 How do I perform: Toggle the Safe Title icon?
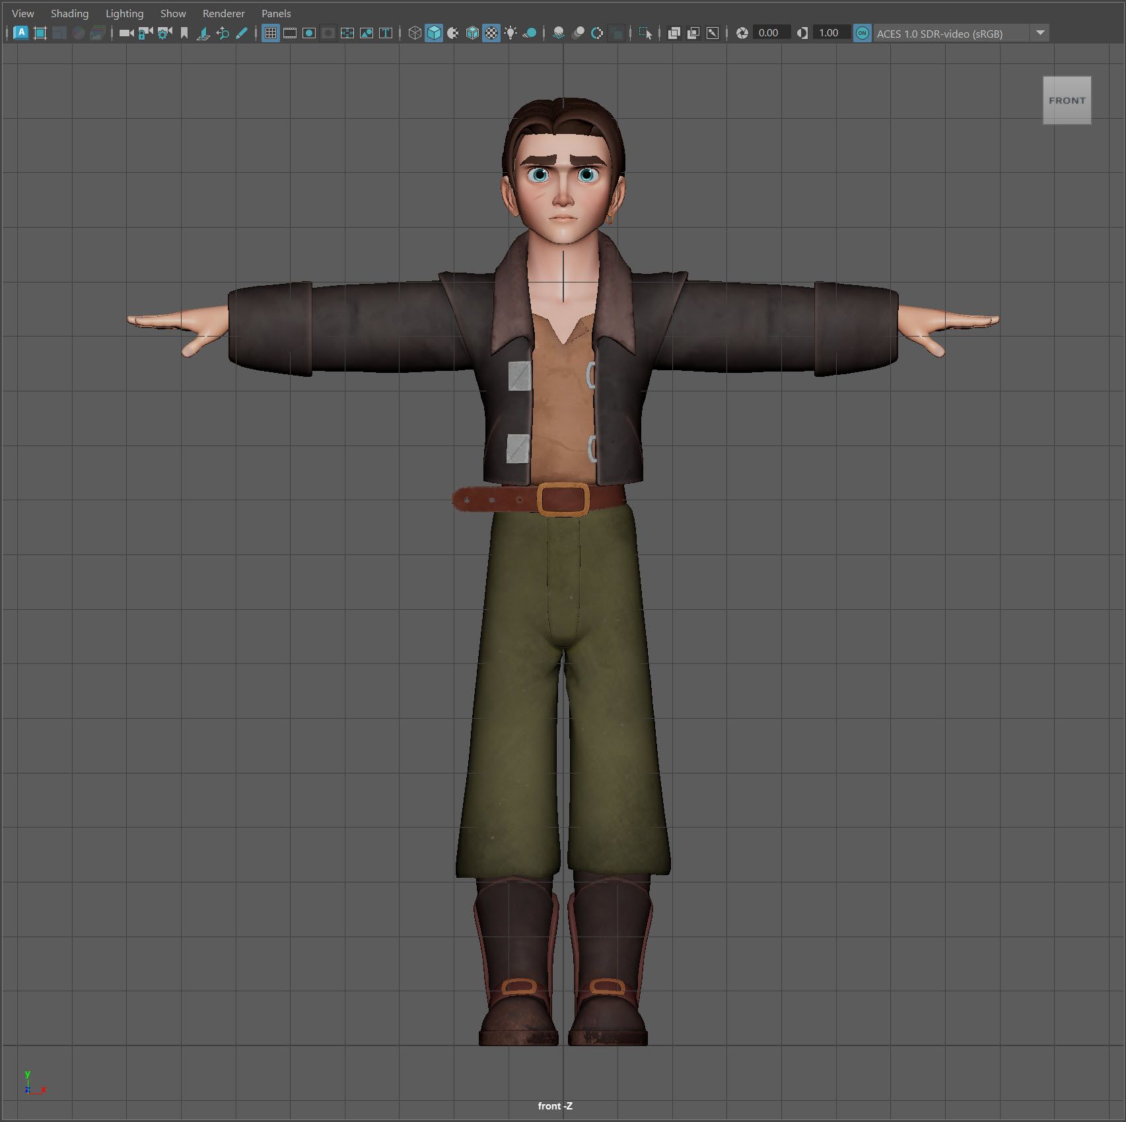(386, 33)
